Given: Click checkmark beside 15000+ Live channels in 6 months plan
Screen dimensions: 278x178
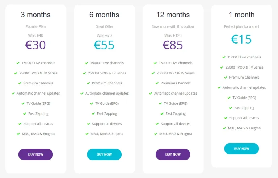Looking at the screenshot, I should (x=87, y=63).
